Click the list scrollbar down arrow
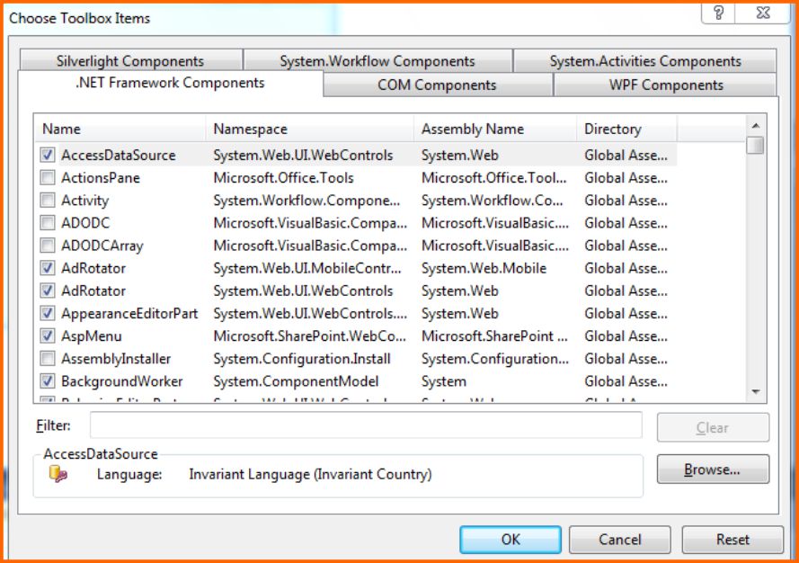This screenshot has height=563, width=799. (x=756, y=391)
